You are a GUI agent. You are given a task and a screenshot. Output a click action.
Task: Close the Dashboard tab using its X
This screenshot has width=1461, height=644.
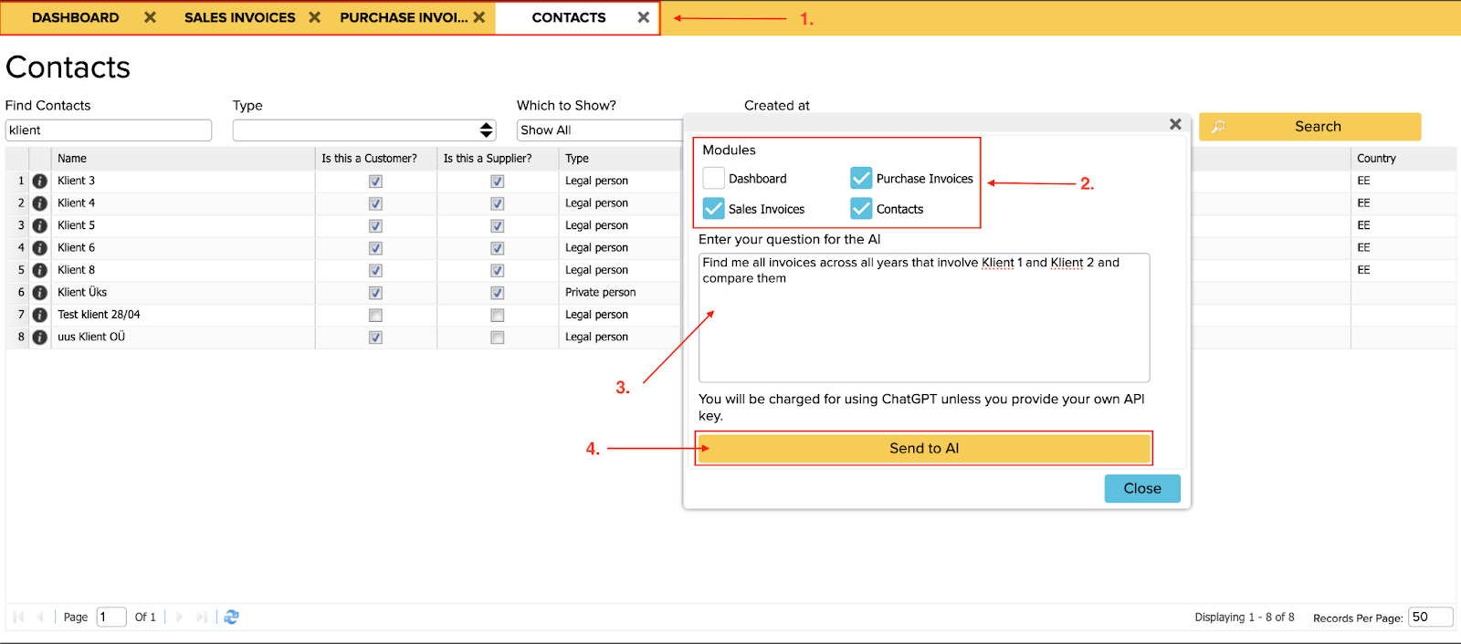coord(150,17)
